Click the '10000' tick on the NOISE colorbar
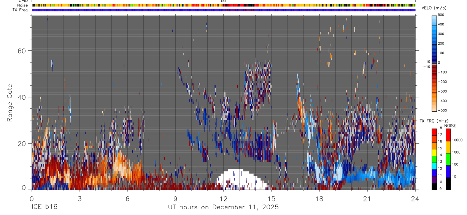This screenshot has height=215, width=467. (457, 140)
